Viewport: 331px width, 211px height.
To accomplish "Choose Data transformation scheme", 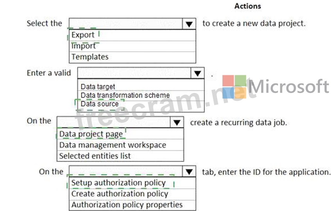I will [125, 95].
